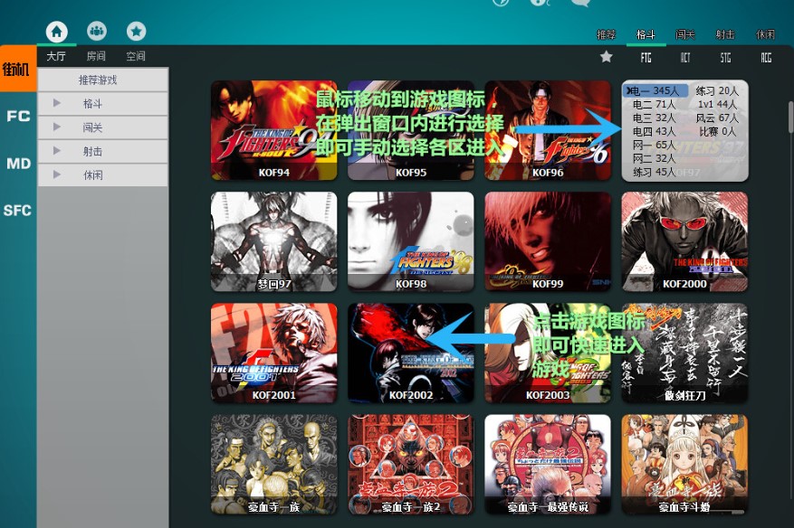Select 闯关 in the sidebar list
794x528 pixels.
click(x=92, y=127)
